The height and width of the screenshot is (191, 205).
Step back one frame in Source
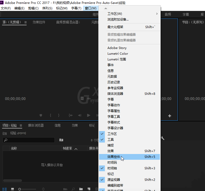(80, 115)
